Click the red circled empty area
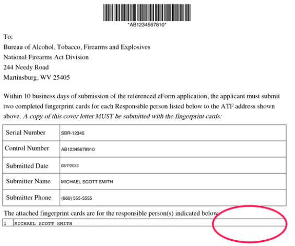The image size is (295, 246). 250,224
